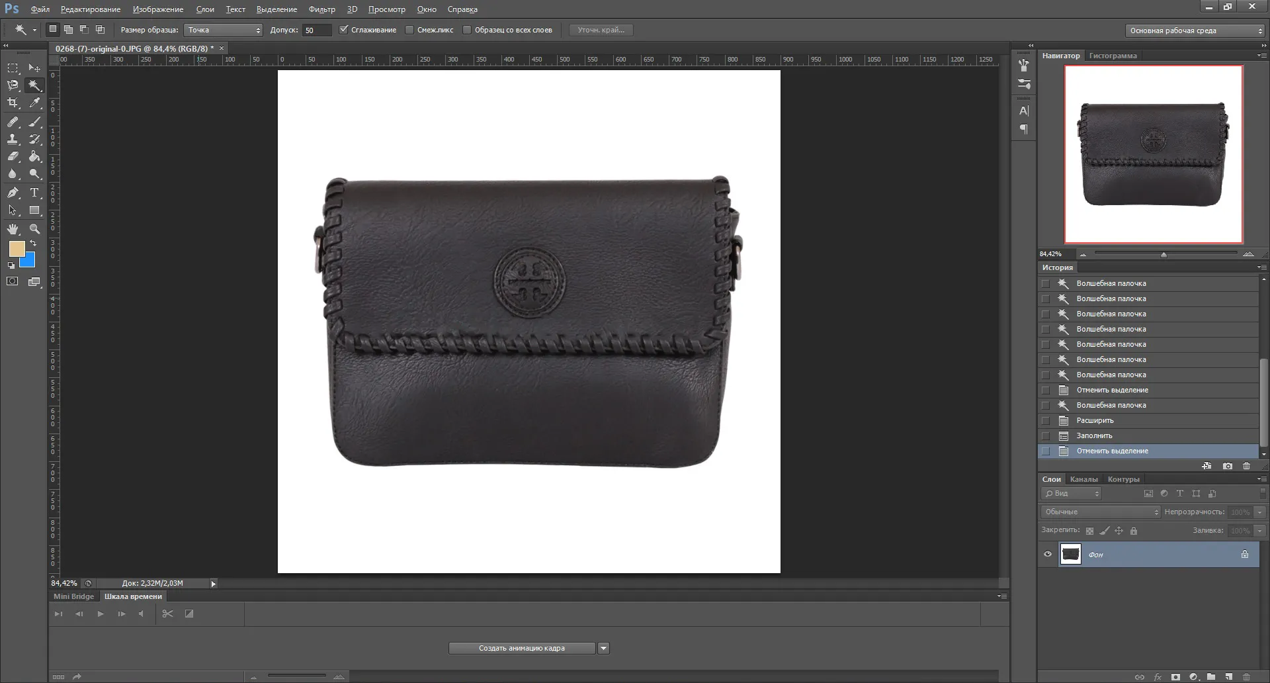The height and width of the screenshot is (683, 1270).
Task: Select the Type tool
Action: (x=34, y=193)
